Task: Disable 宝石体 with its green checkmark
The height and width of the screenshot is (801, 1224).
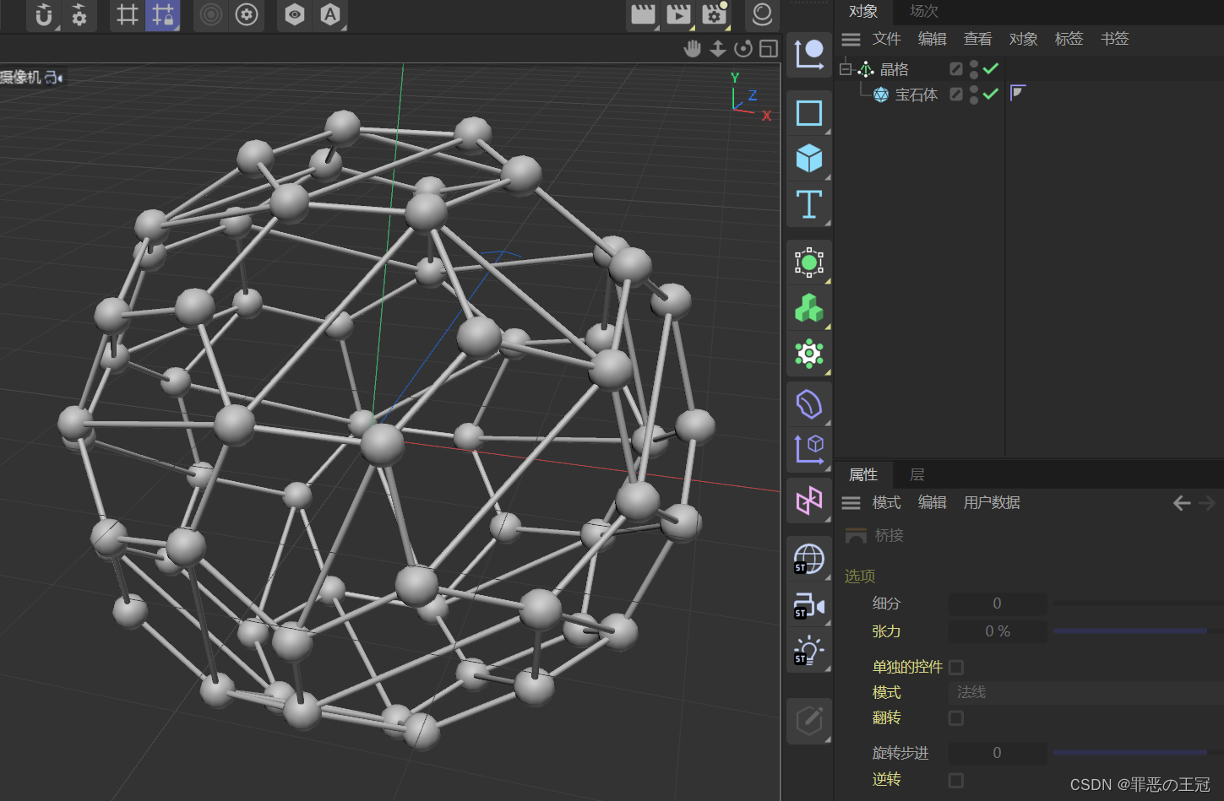Action: (x=991, y=94)
